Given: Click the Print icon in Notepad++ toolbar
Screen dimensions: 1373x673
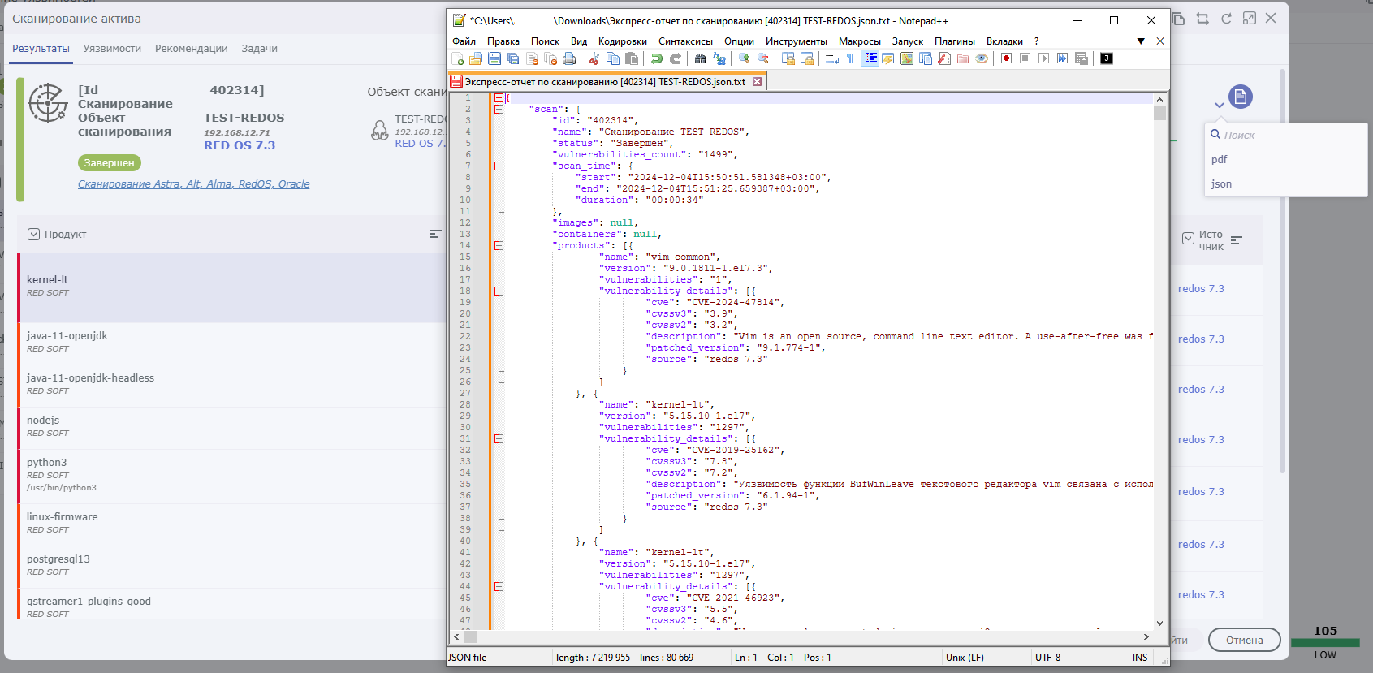Looking at the screenshot, I should coord(569,58).
